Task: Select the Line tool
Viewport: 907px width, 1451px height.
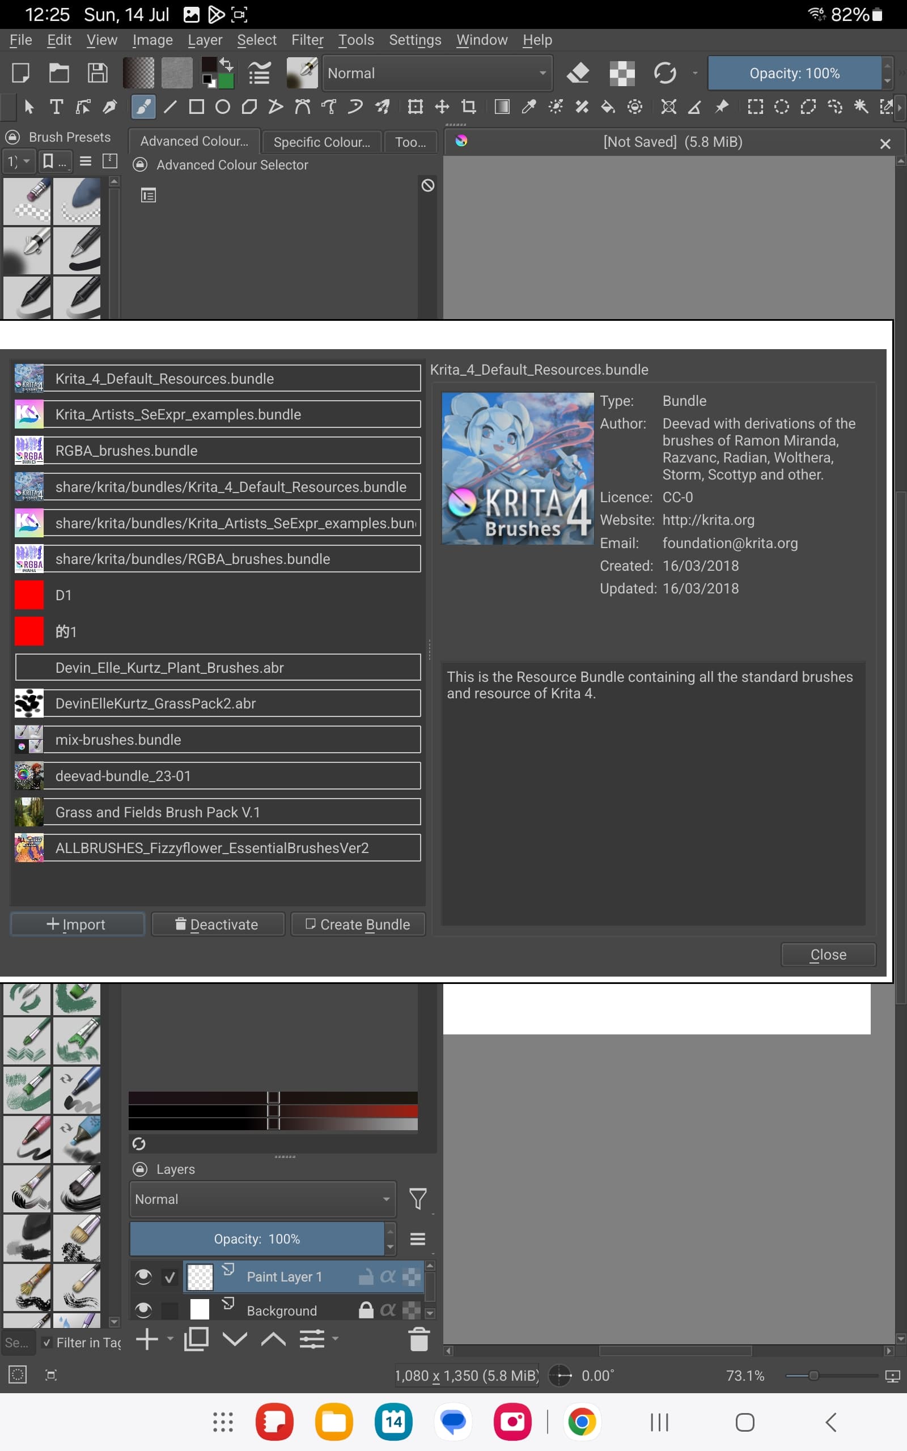Action: pos(169,107)
